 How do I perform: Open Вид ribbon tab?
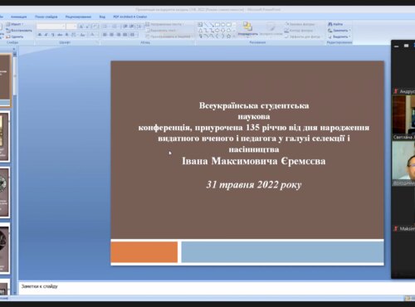pos(102,17)
